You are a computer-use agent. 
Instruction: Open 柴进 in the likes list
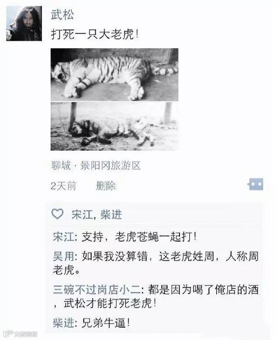pyautogui.click(x=111, y=215)
